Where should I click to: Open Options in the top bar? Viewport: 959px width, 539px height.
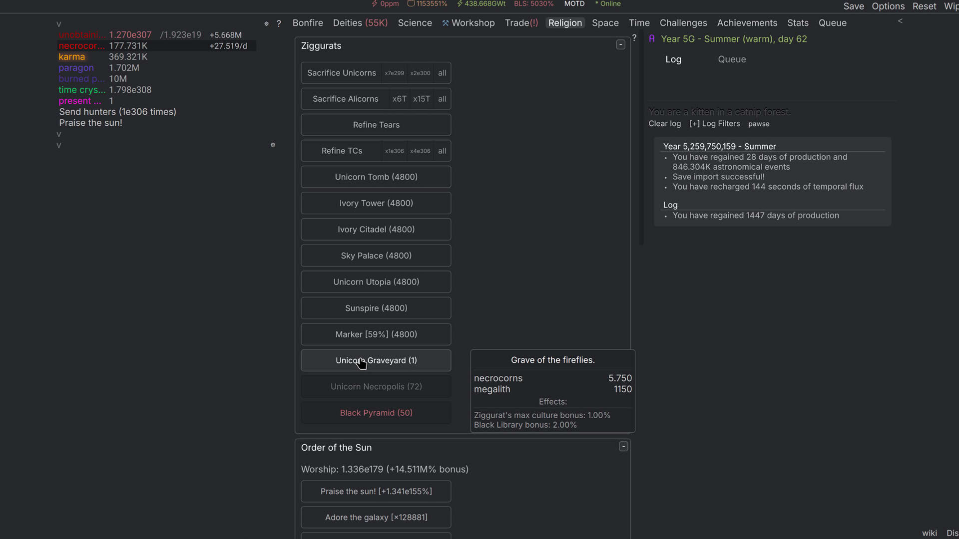click(888, 6)
